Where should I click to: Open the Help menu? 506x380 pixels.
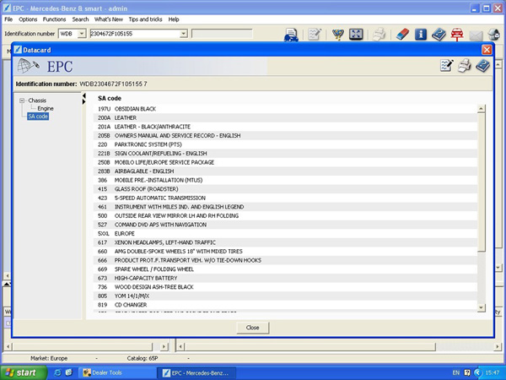point(174,19)
